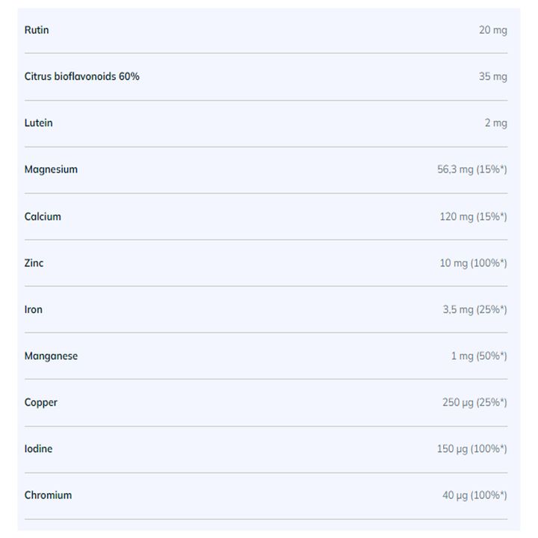Select the Zinc row name
The image size is (538, 538).
point(34,263)
